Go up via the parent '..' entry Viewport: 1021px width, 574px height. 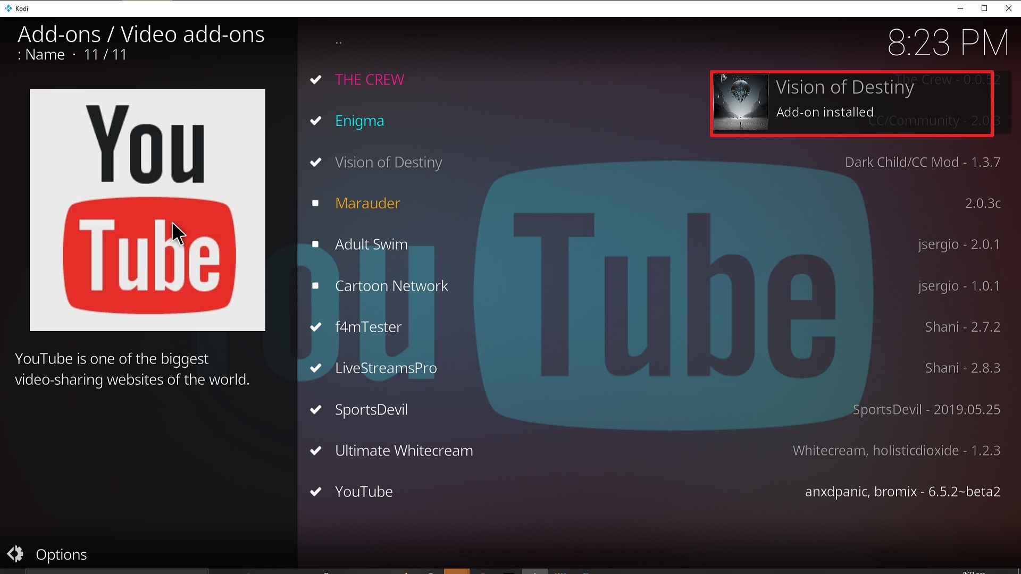(339, 43)
